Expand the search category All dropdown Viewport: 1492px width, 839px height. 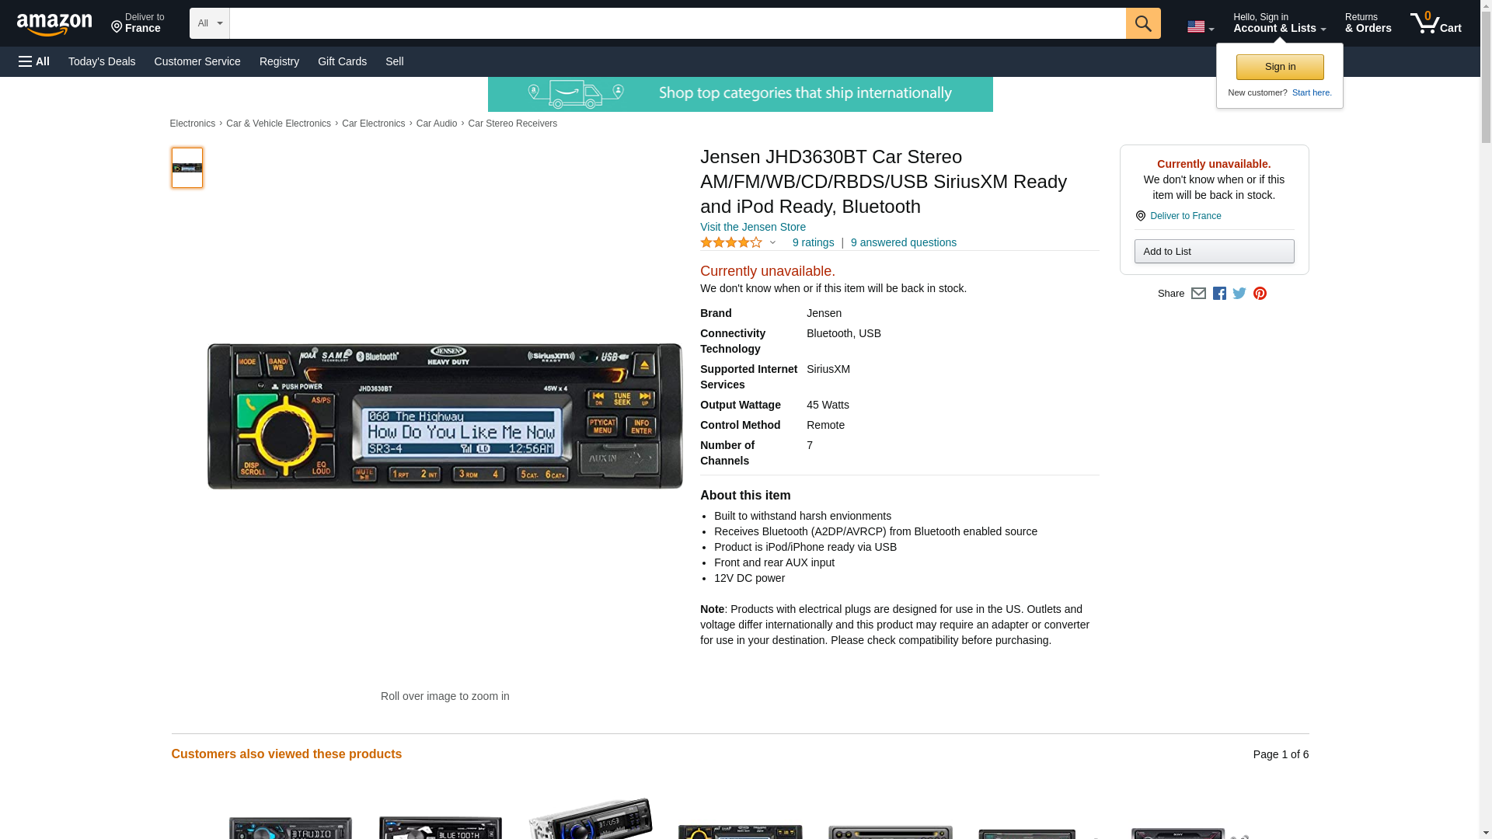(209, 23)
